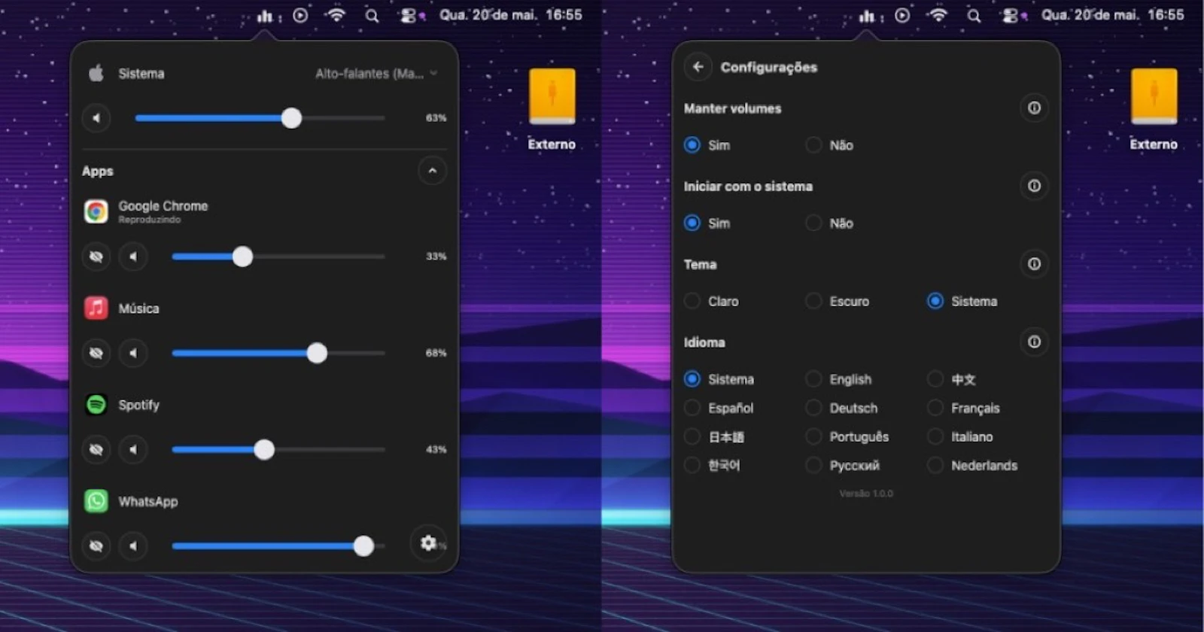The image size is (1204, 632).
Task: Click the volume mixer menu bar icon, left screenshot
Action: [x=265, y=16]
